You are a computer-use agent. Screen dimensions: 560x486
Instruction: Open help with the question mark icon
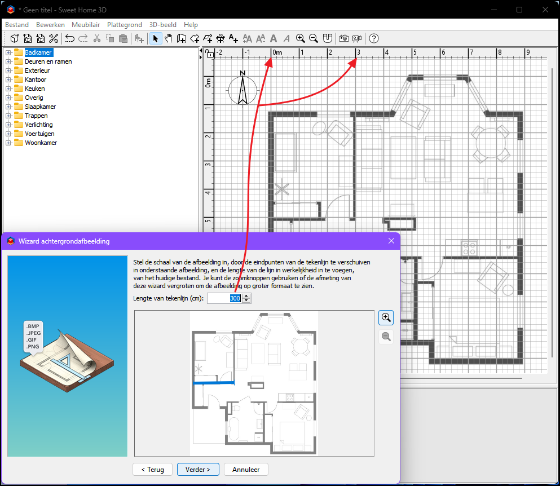pos(373,38)
